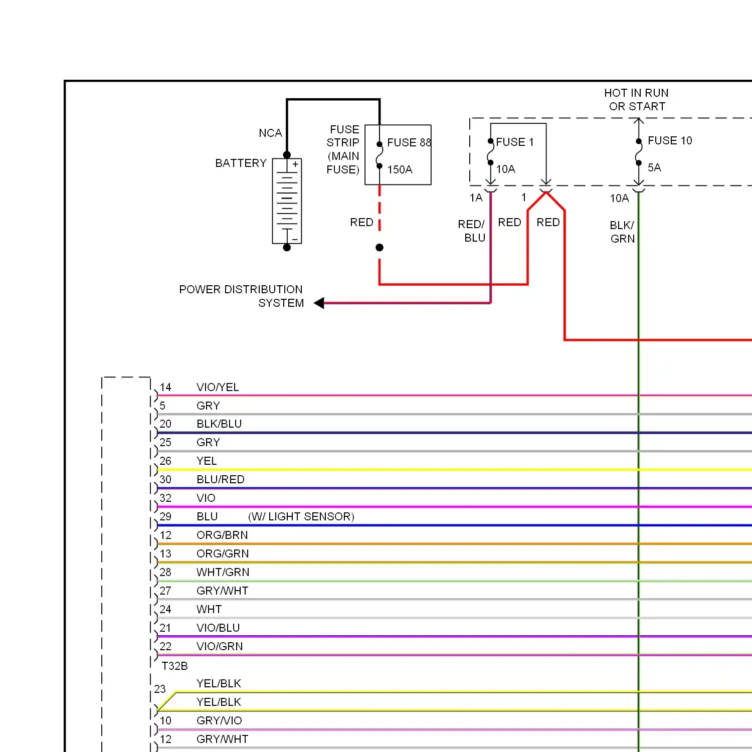Select the VIO wire label at pin 32

point(206,498)
